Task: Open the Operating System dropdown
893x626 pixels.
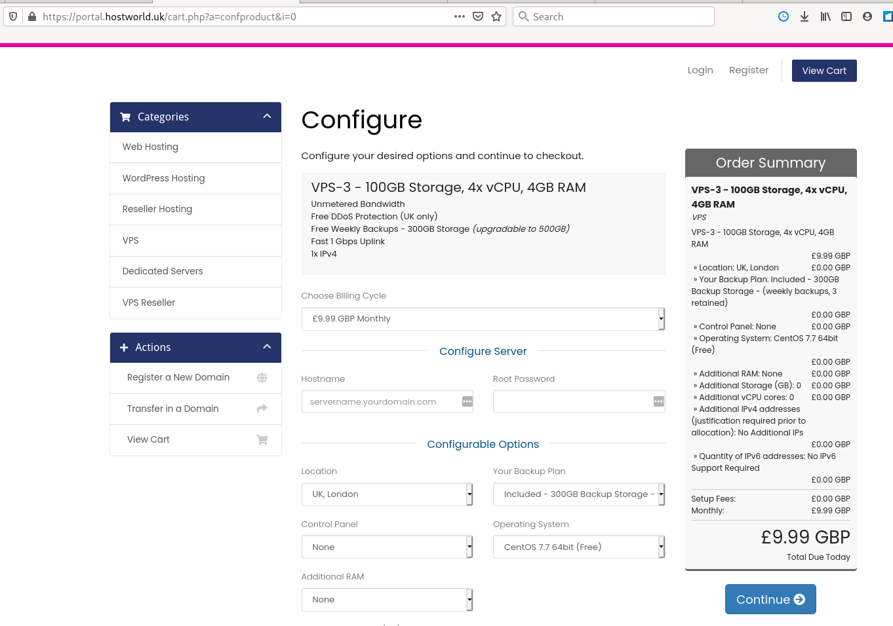Action: click(579, 547)
